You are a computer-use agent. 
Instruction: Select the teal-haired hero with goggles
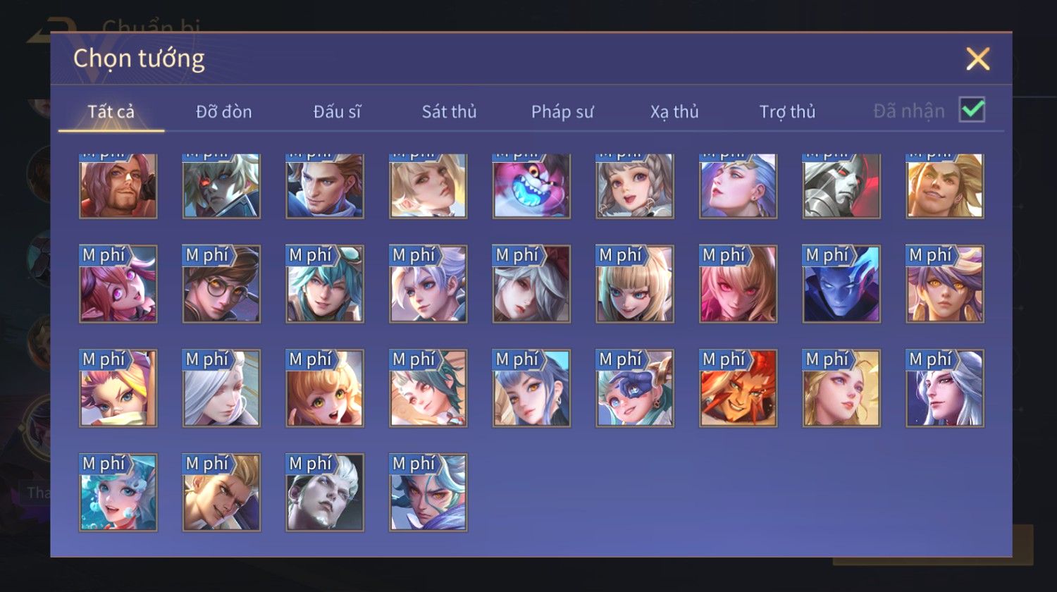325,284
